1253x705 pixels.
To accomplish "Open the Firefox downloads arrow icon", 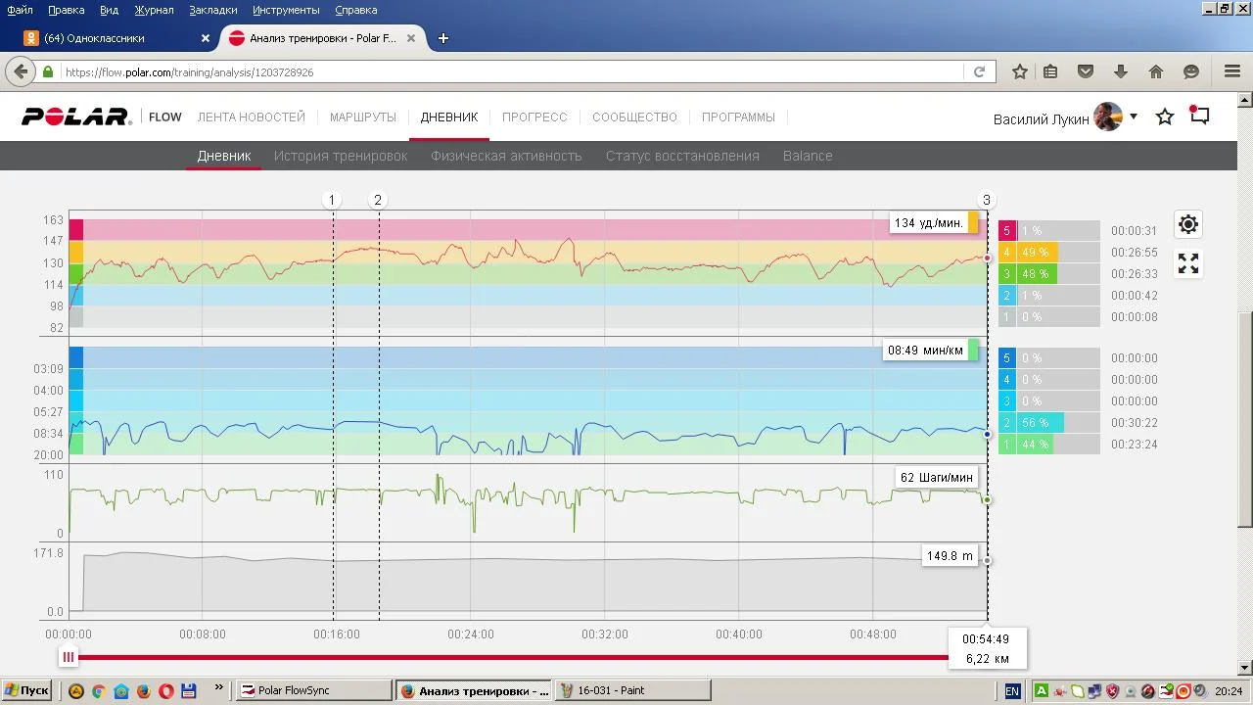I will [1121, 71].
